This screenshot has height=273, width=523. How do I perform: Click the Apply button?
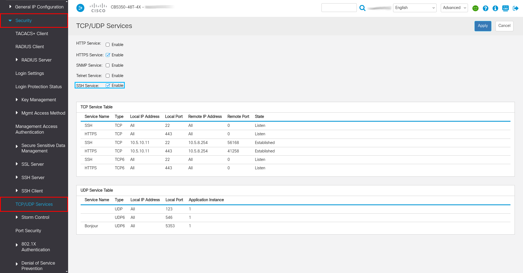point(483,26)
